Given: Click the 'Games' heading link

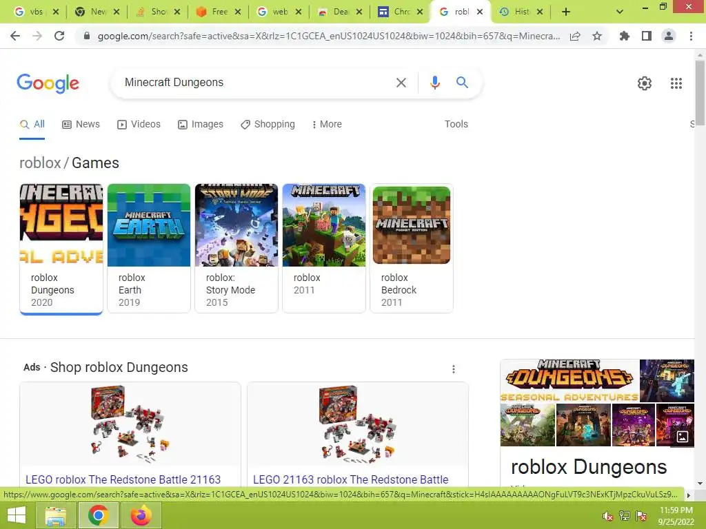Looking at the screenshot, I should coord(95,163).
